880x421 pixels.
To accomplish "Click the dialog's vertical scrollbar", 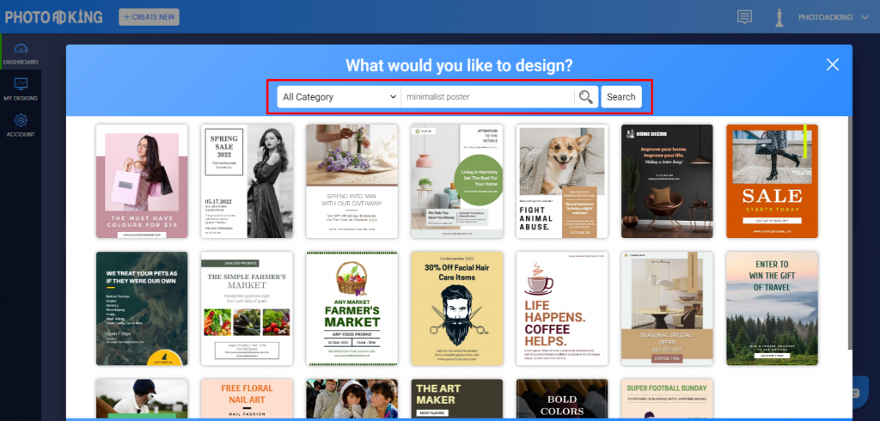I will pyautogui.click(x=850, y=233).
